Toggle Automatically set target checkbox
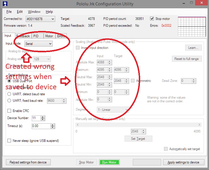The width and height of the screenshot is (209, 170). pyautogui.click(x=166, y=149)
